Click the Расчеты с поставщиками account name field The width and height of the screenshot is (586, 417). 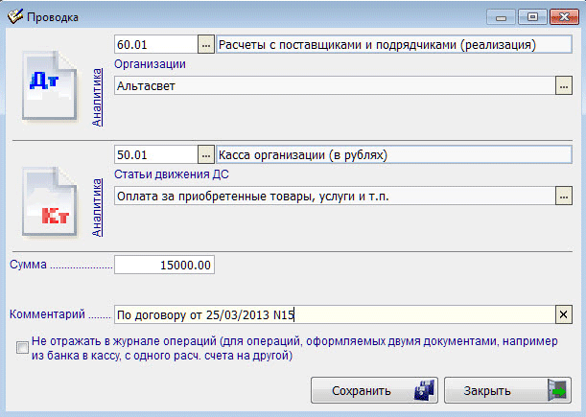pyautogui.click(x=394, y=44)
